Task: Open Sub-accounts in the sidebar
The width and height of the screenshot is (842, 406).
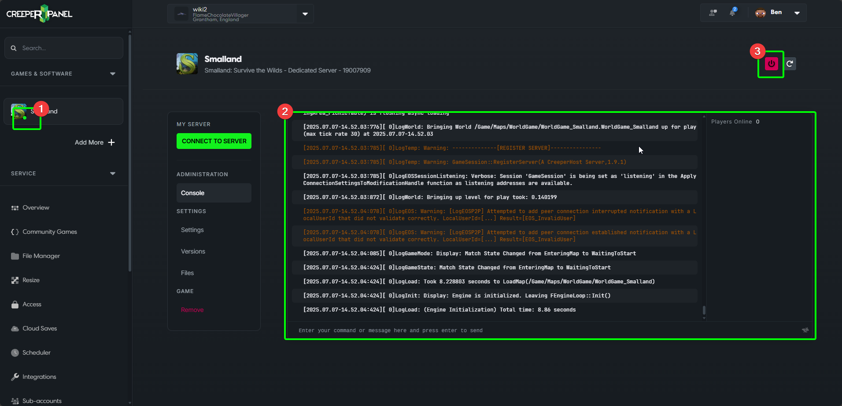Action: [x=42, y=401]
